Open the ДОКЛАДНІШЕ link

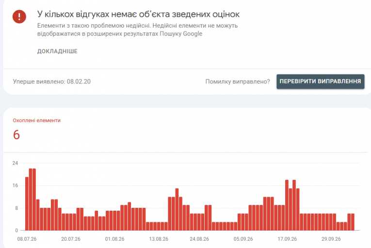point(57,51)
